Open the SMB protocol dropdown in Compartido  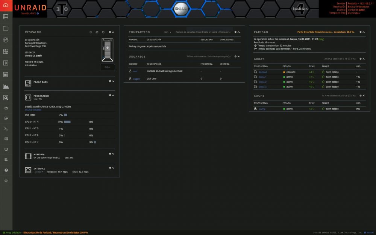coord(167,32)
